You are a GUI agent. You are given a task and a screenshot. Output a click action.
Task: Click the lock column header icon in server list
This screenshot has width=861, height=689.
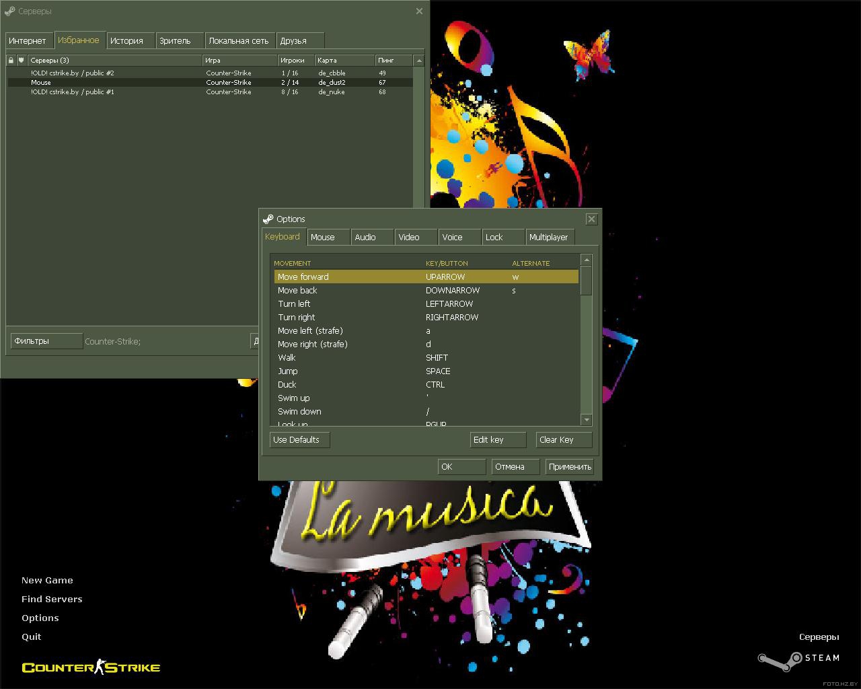click(11, 60)
